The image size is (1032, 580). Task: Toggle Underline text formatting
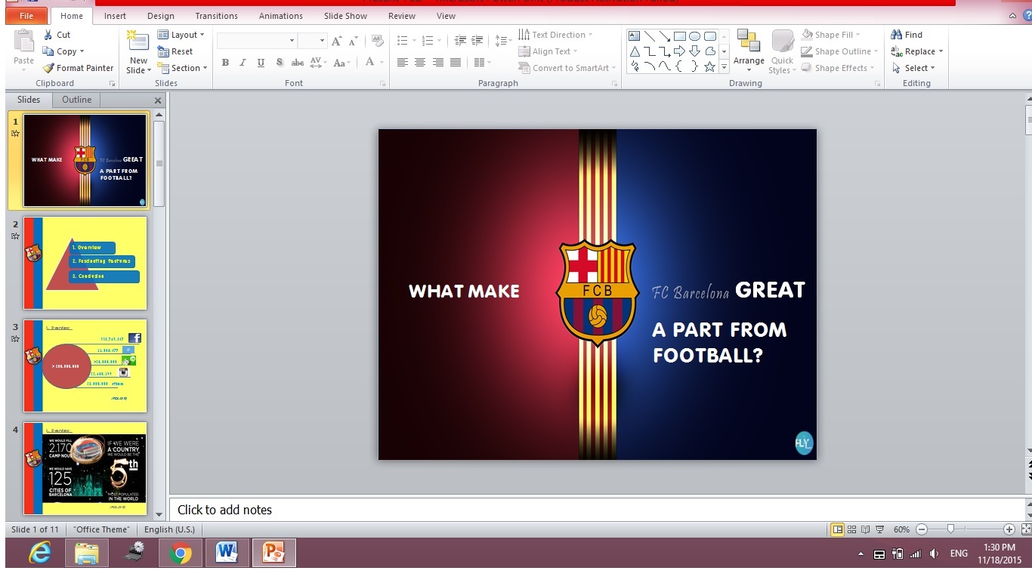tap(261, 63)
